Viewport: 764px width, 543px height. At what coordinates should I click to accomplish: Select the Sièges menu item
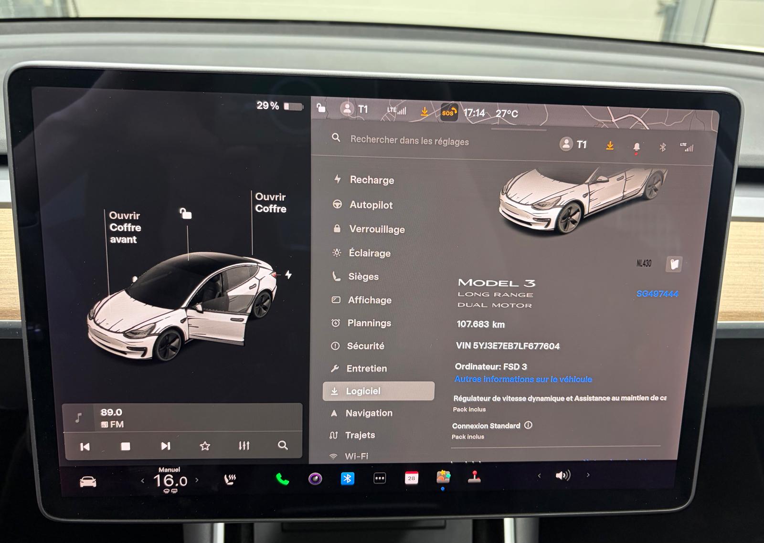pyautogui.click(x=355, y=276)
